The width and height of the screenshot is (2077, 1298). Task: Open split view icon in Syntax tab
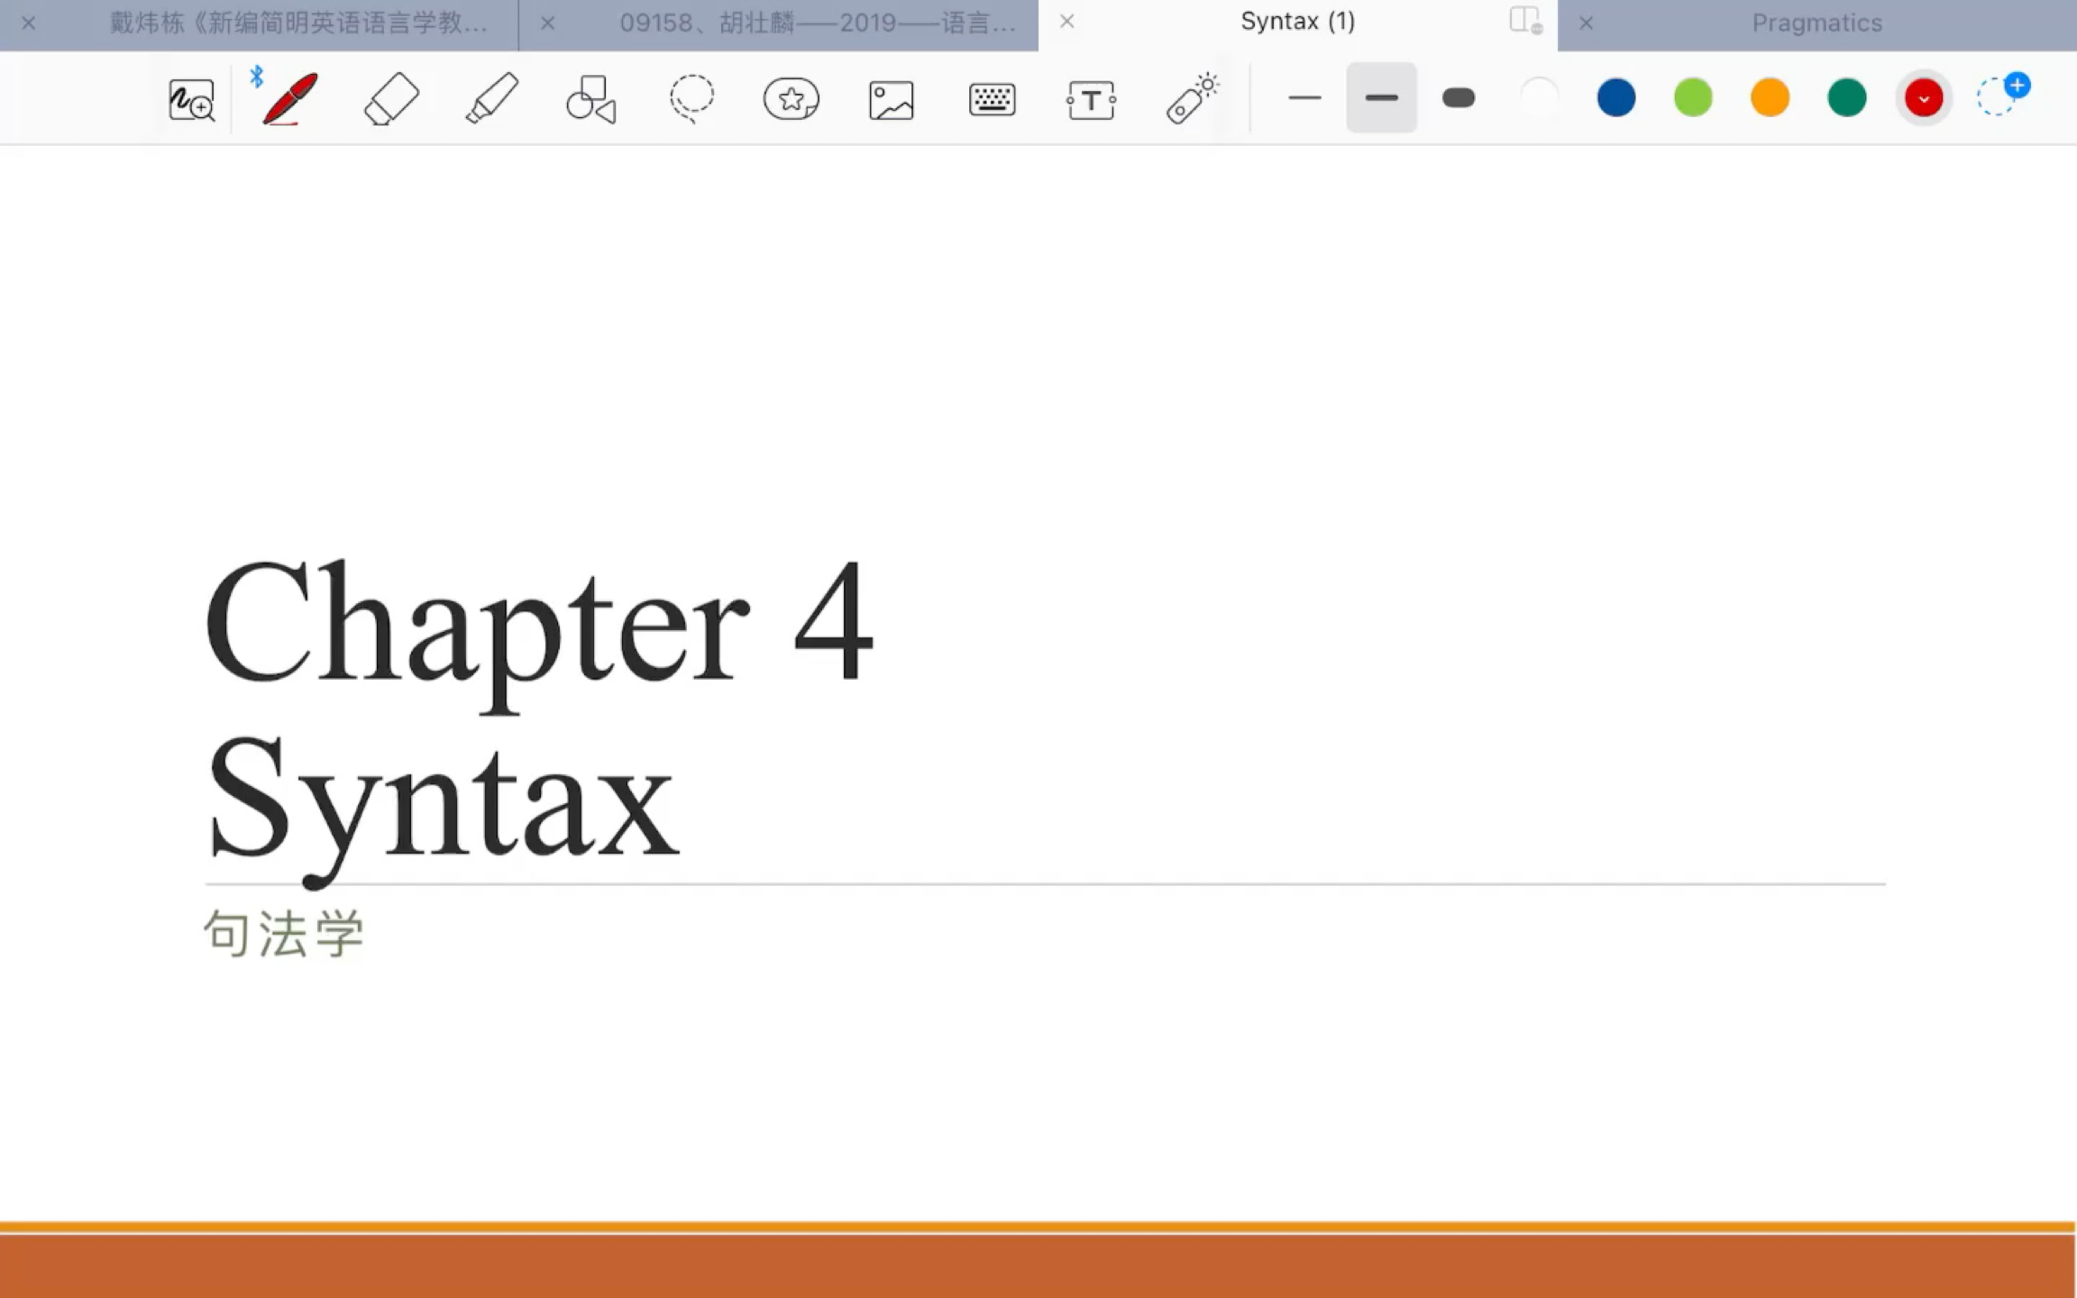click(x=1525, y=20)
